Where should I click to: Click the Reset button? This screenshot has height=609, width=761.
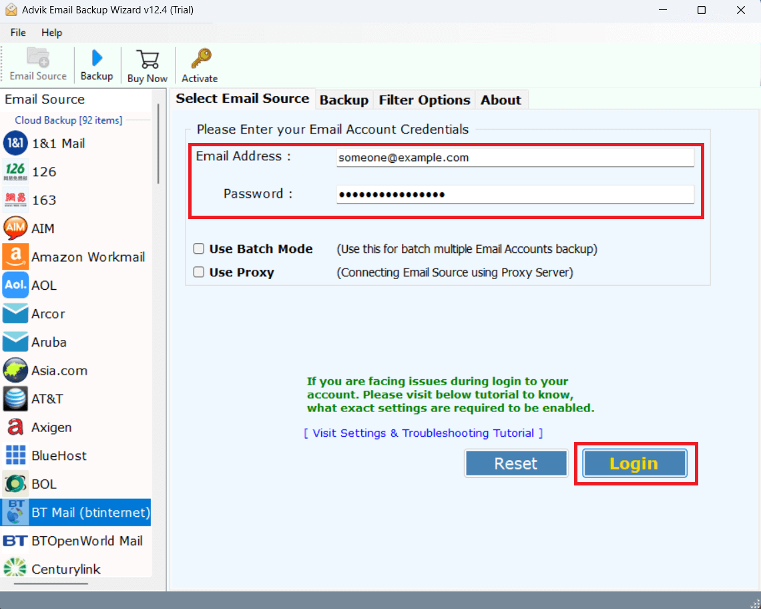coord(516,463)
